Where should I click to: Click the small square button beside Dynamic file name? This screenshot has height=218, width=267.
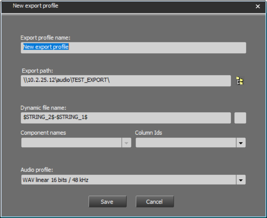tap(240, 118)
